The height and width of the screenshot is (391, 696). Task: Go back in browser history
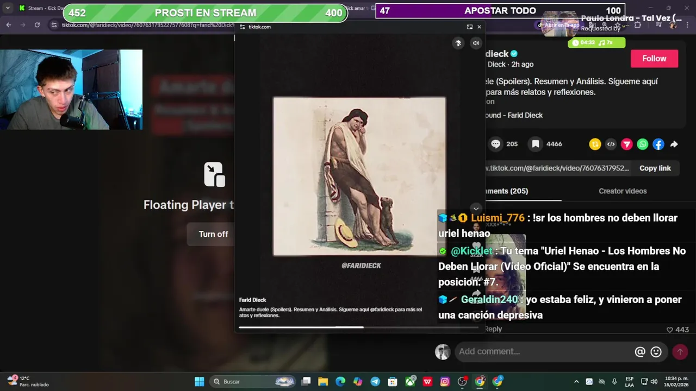9,25
